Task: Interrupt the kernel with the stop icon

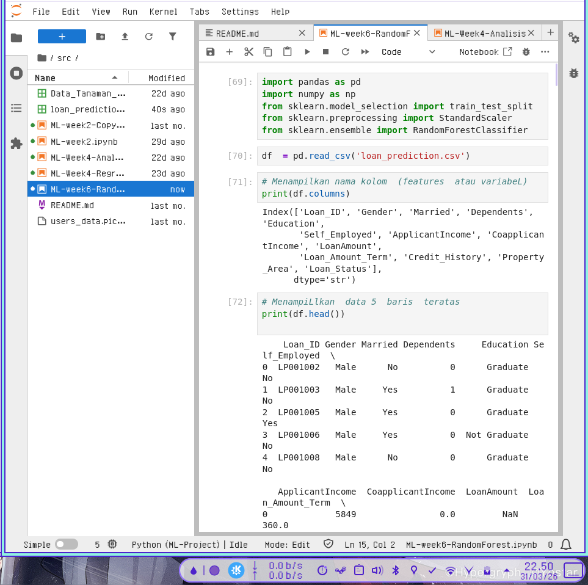Action: coord(326,52)
